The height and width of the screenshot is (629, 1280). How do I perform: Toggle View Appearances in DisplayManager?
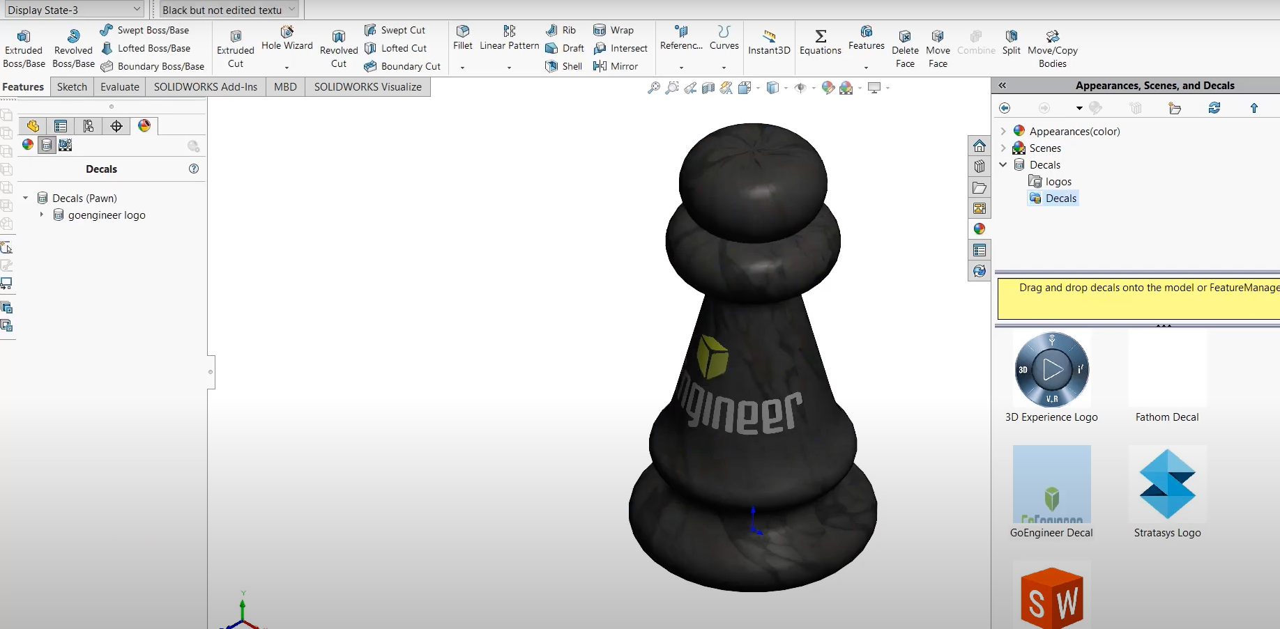28,145
